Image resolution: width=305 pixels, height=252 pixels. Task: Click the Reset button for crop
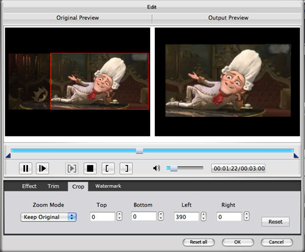tap(275, 222)
